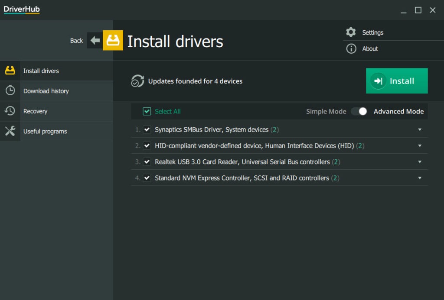Click the Synaptics SMBus Driver, System devices text
This screenshot has width=444, height=300.
(x=212, y=129)
